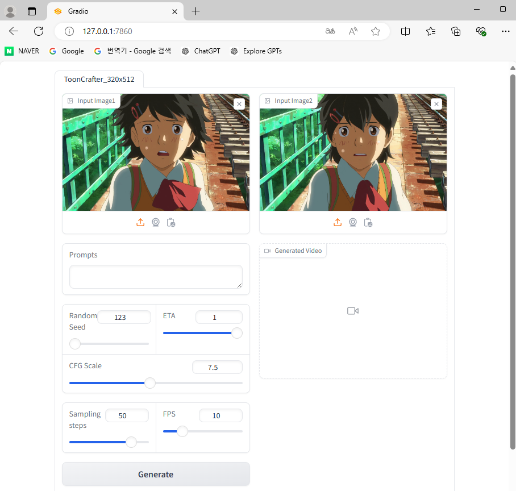Open the translate page icon

(x=330, y=31)
